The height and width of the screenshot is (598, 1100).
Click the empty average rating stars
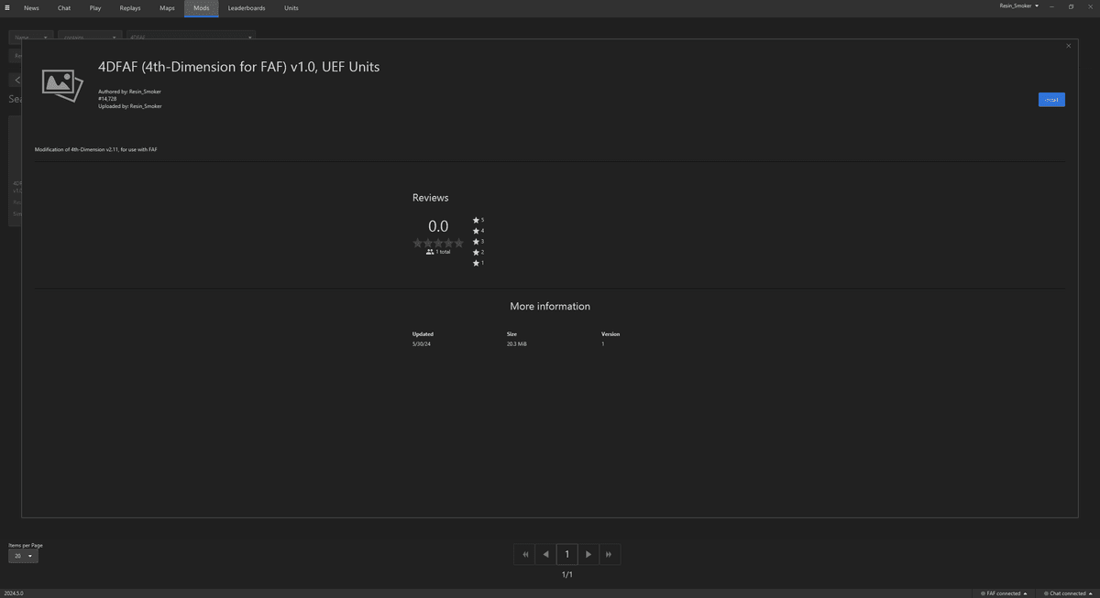(x=438, y=243)
